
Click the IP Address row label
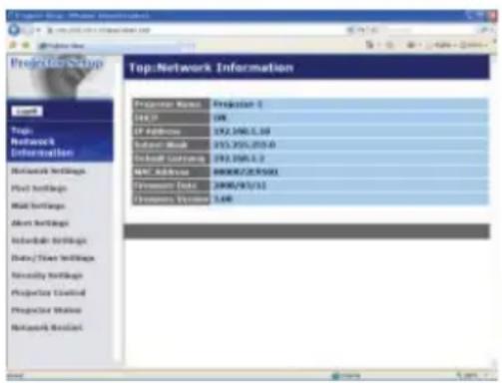[x=171, y=132]
